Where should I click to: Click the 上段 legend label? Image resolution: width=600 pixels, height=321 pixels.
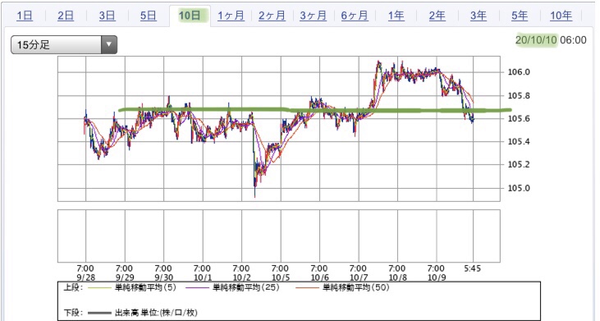(72, 287)
